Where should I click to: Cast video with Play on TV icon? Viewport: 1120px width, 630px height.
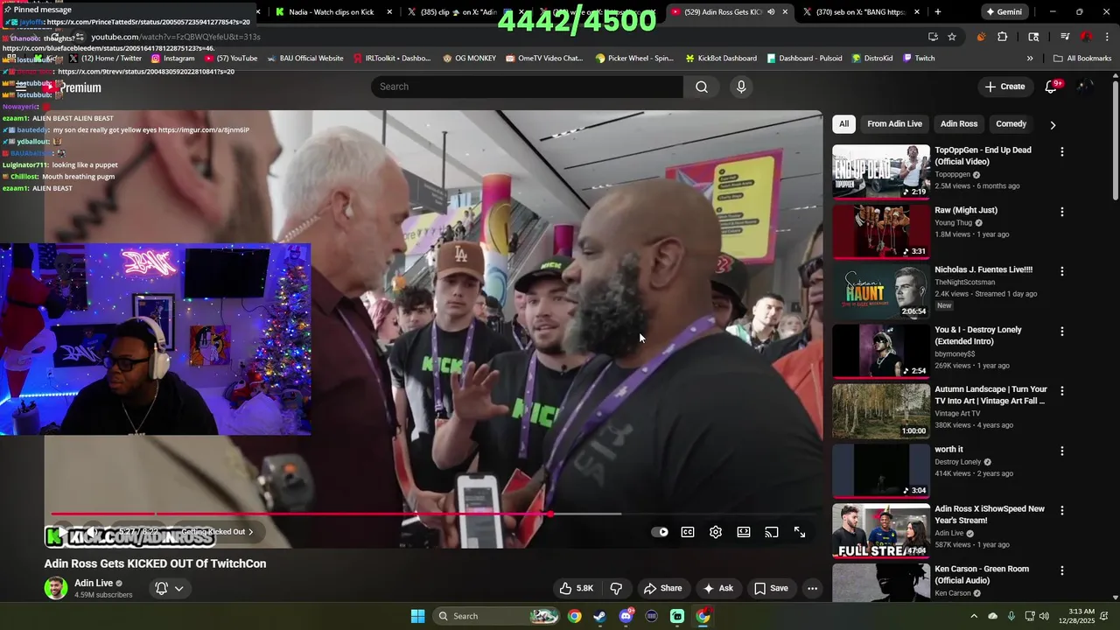pyautogui.click(x=772, y=532)
